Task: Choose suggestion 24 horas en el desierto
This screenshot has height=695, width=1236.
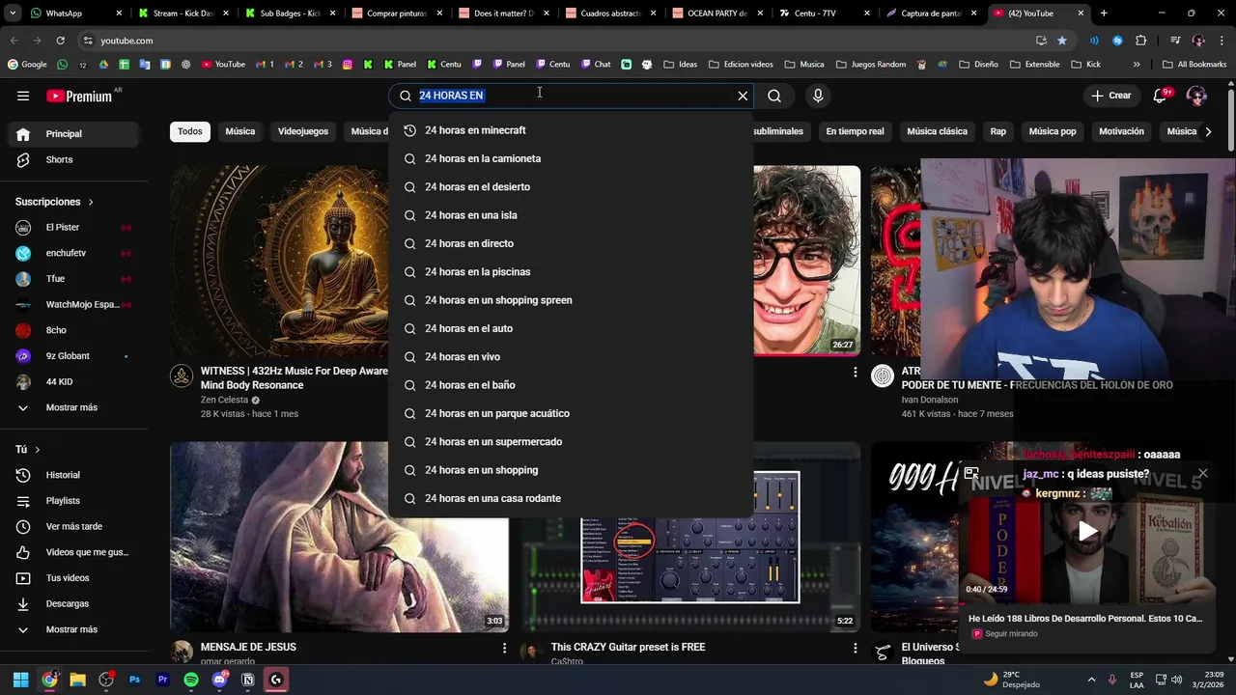Action: click(571, 187)
